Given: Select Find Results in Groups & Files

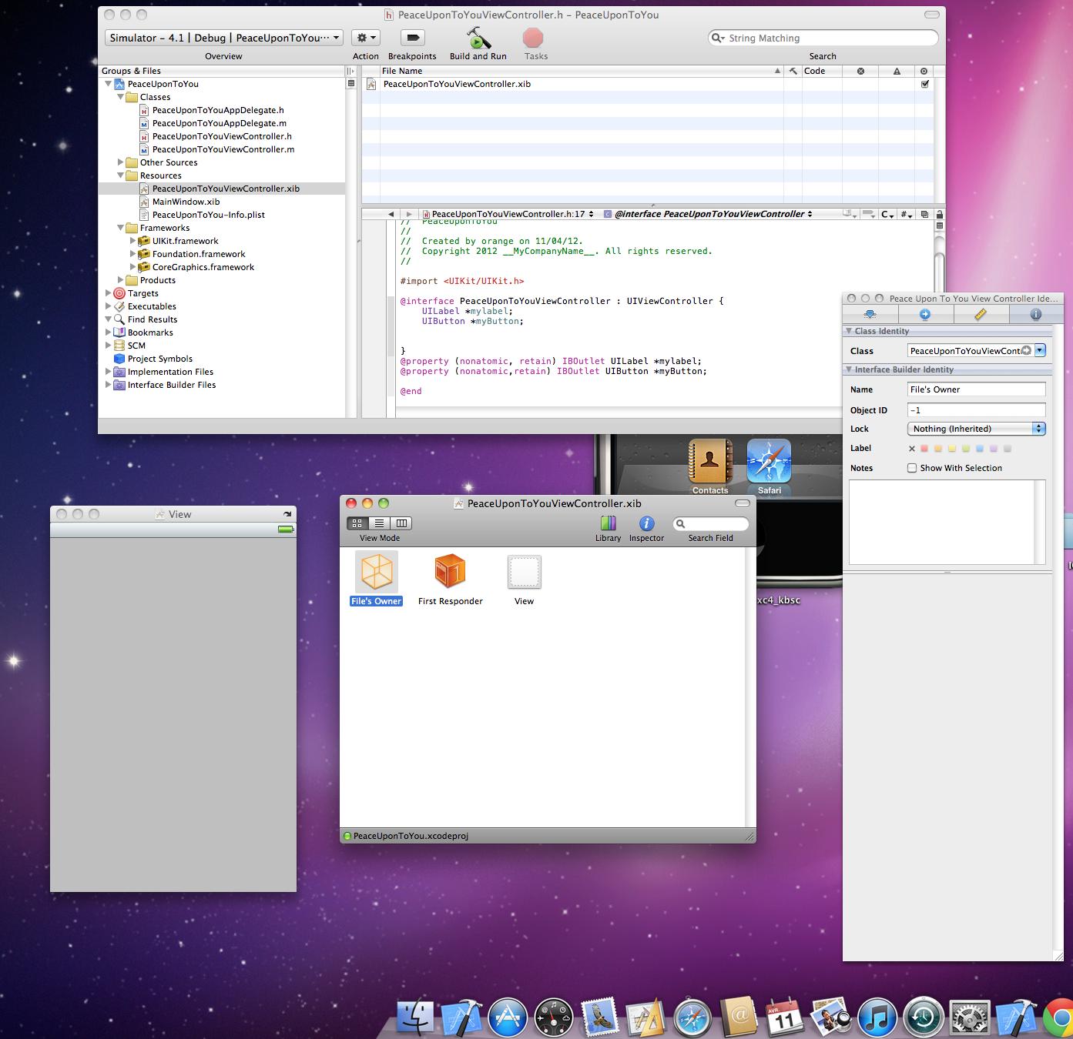Looking at the screenshot, I should click(153, 319).
